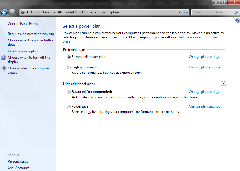Select the High performance power plan

coord(69,67)
